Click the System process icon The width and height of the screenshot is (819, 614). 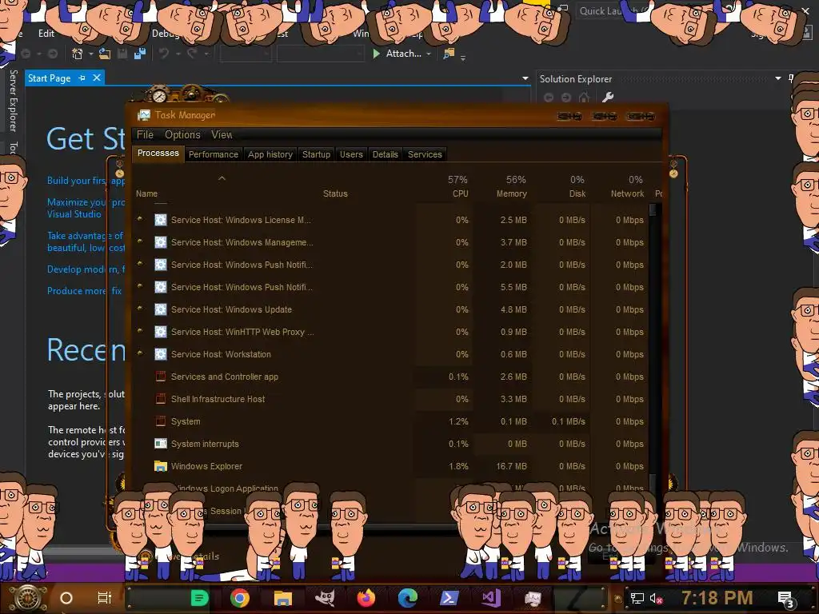click(x=160, y=421)
